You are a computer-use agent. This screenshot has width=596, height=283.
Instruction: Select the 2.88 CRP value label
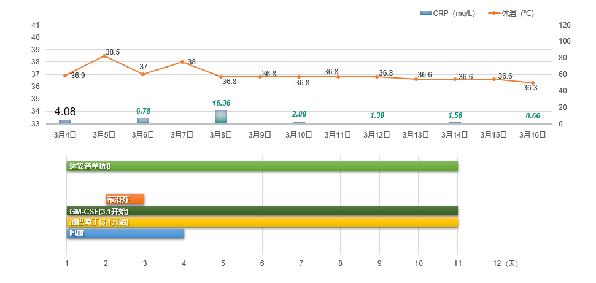tap(299, 114)
